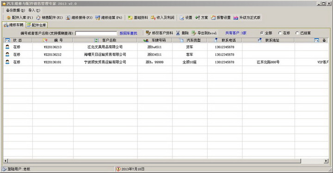Open 维修结算 (F4) icon
Viewport: 333px width, 173px height.
coord(98,18)
